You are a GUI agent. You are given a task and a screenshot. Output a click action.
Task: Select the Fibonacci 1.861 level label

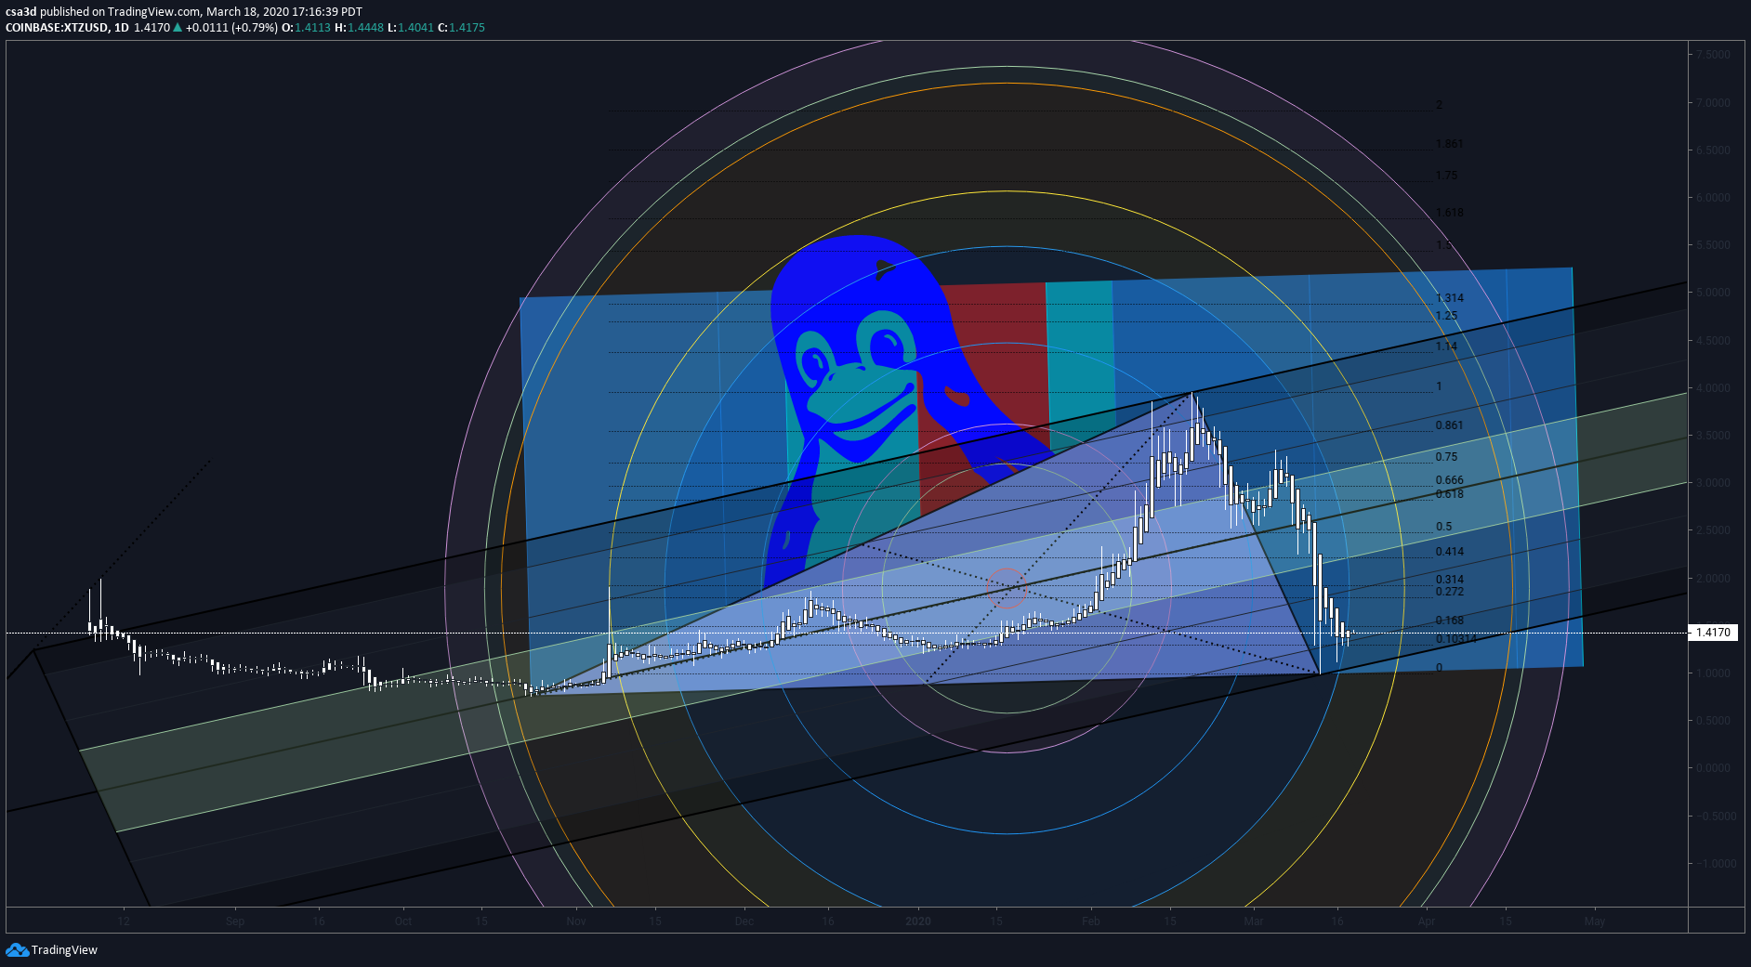point(1449,143)
